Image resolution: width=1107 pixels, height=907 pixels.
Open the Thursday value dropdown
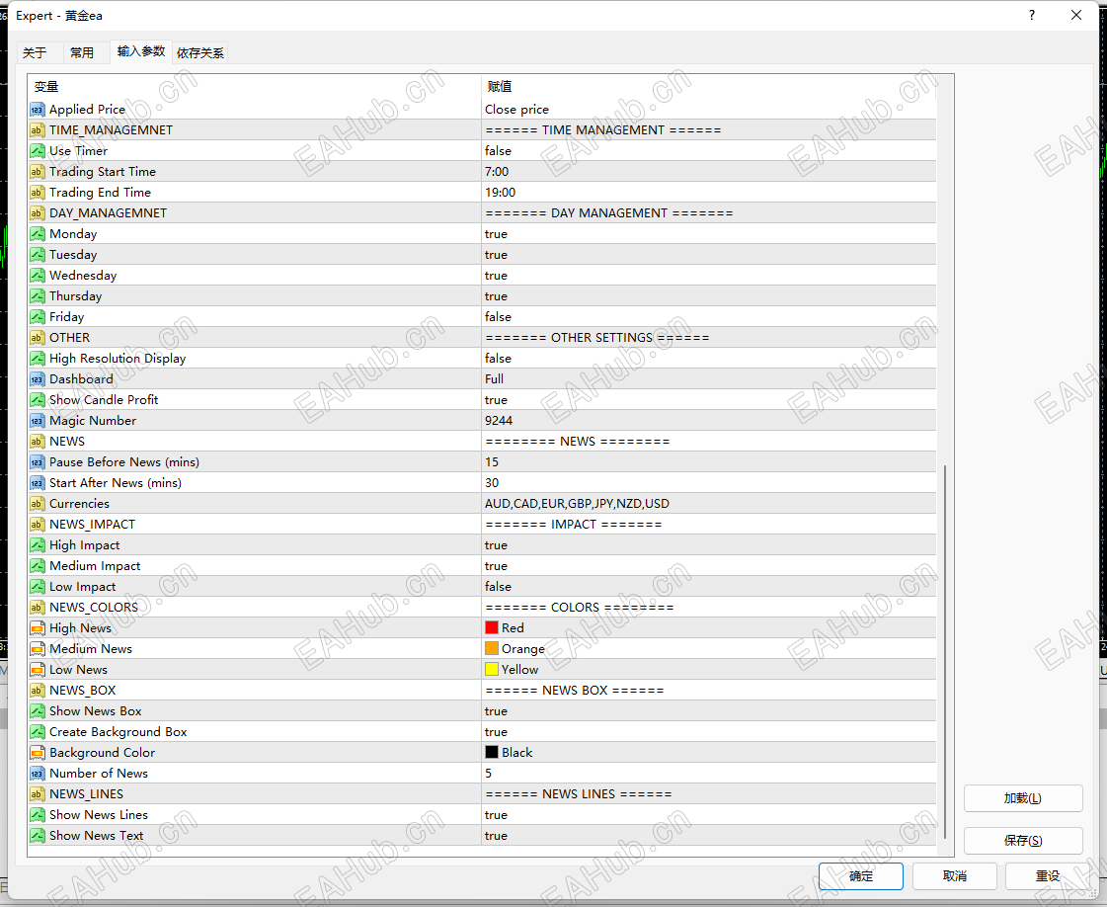coord(709,296)
